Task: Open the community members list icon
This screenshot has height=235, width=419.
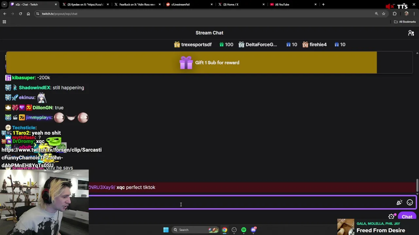Action: [411, 33]
